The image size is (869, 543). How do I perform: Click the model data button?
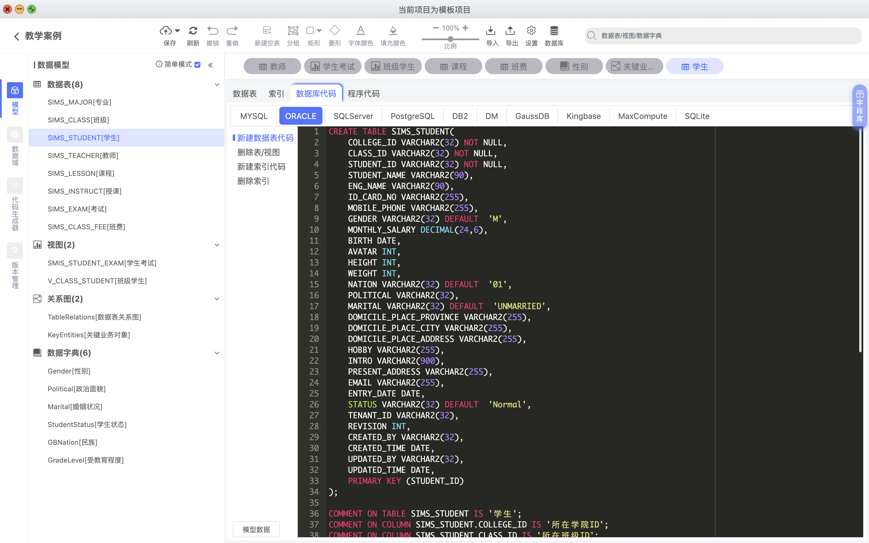click(x=256, y=529)
